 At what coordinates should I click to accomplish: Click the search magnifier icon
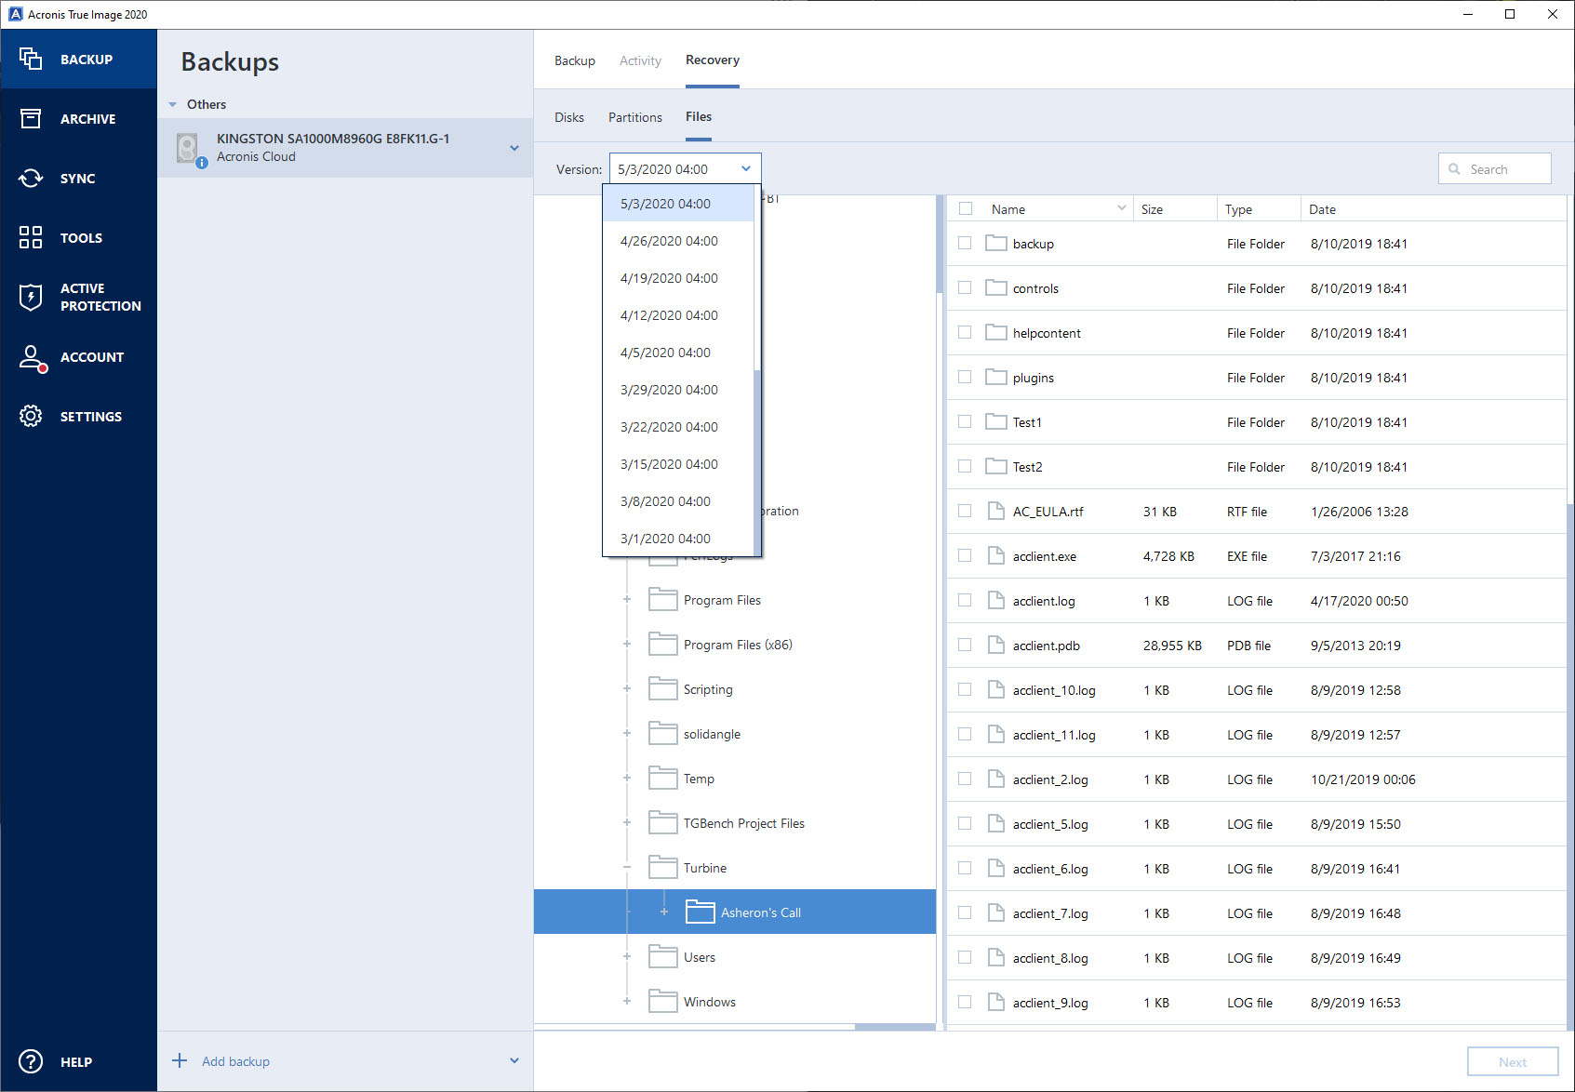click(1454, 169)
